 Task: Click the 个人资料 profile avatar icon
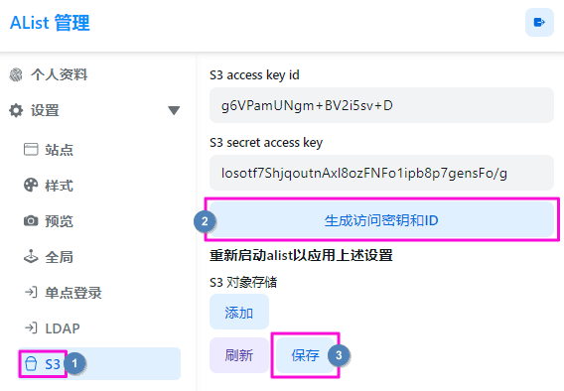click(x=16, y=74)
